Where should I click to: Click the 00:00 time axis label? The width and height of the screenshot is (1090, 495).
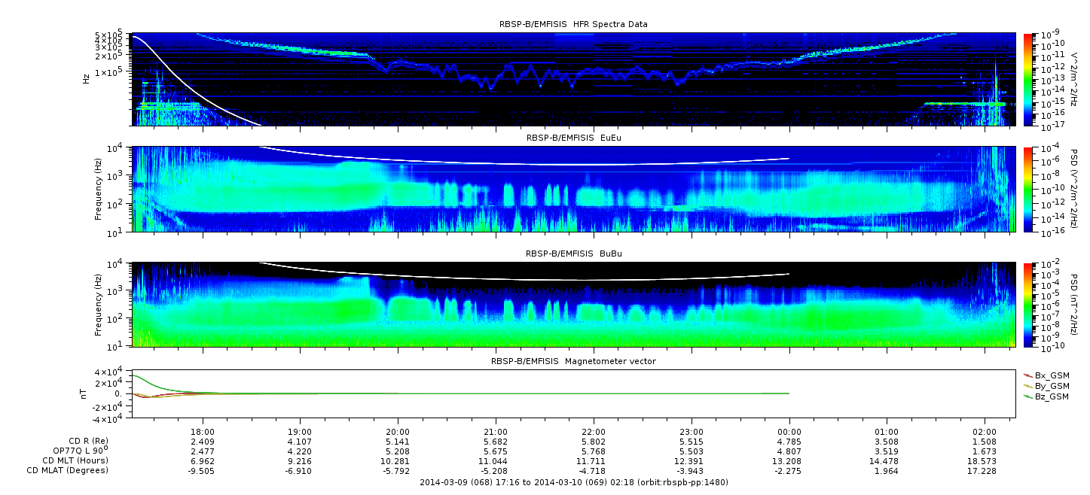pyautogui.click(x=789, y=432)
